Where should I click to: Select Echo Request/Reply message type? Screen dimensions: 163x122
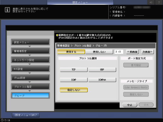pos(136,87)
